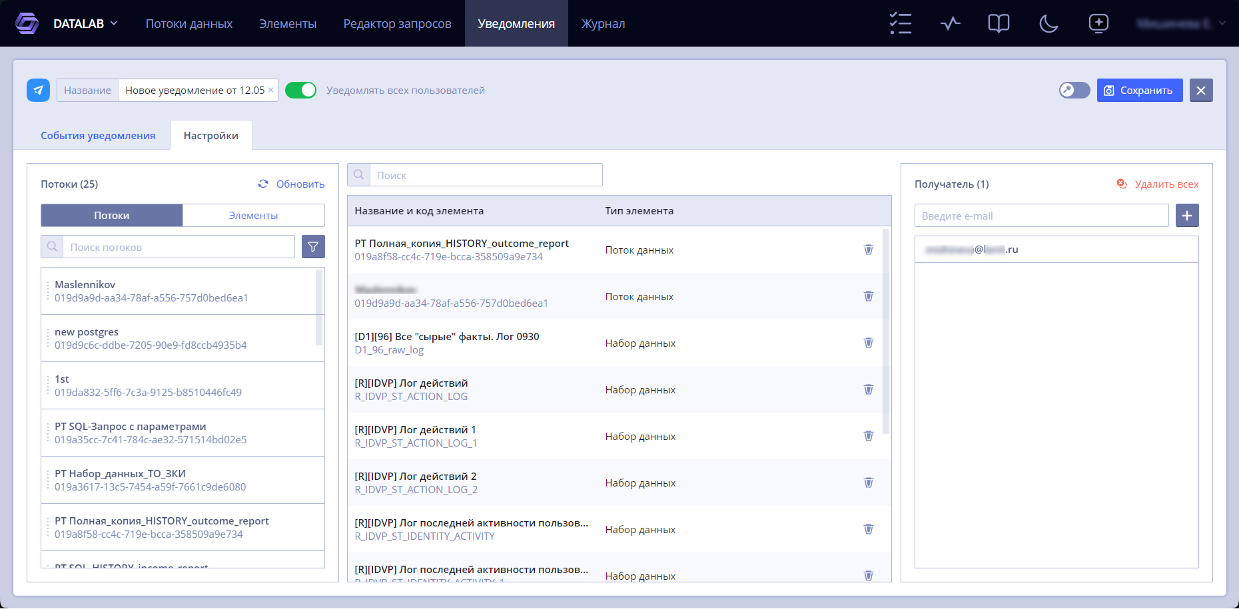Image resolution: width=1239 pixels, height=609 pixels.
Task: Click the filter icon next to stream search
Action: 313,247
